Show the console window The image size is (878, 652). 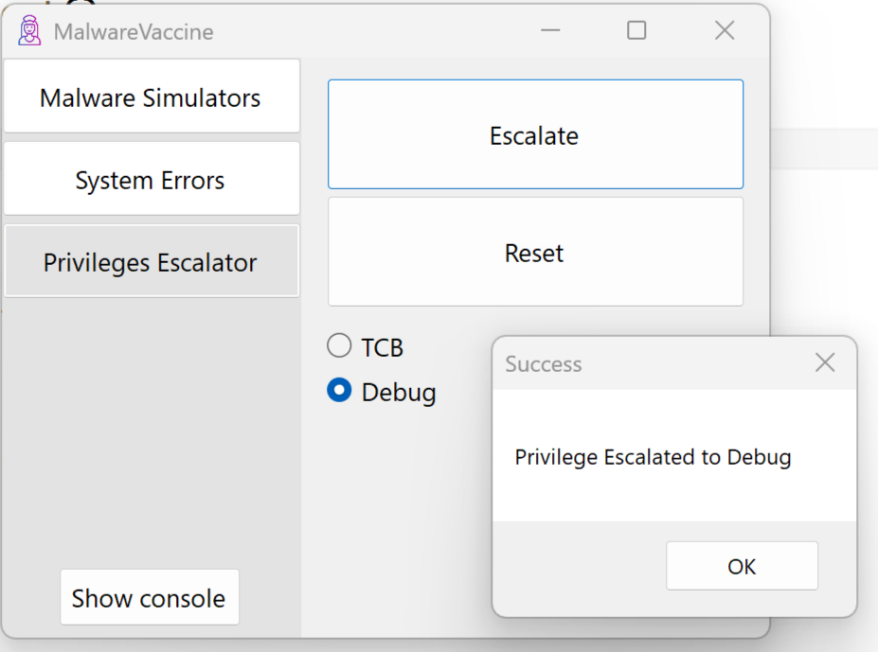149,598
